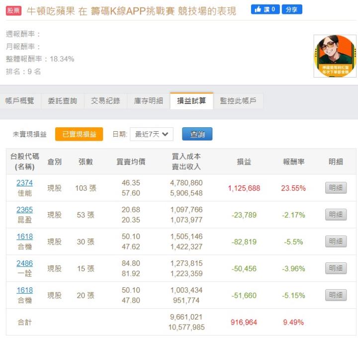Click the 報酬率 column header
358x339 pixels.
click(294, 162)
